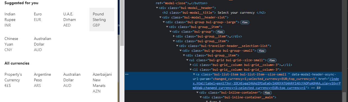348x102 pixels.
Task: Collapse the selected anchor bui-list-item node
Action: [194, 74]
